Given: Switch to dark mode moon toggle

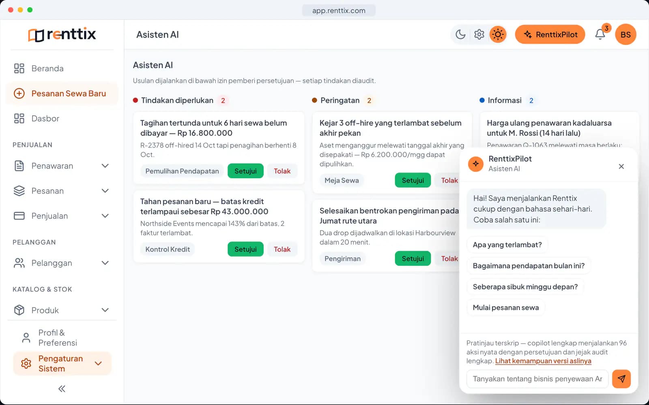Looking at the screenshot, I should coord(460,34).
